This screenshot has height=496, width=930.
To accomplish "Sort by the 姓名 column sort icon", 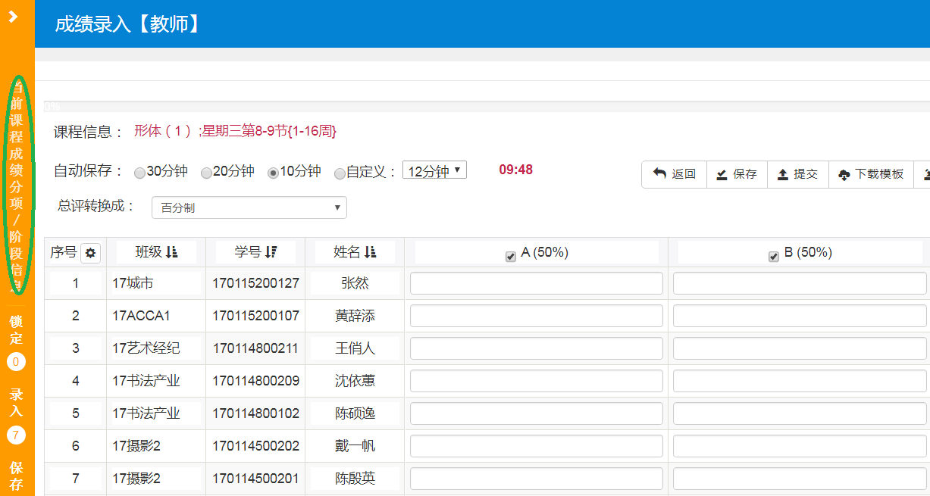I will [370, 252].
